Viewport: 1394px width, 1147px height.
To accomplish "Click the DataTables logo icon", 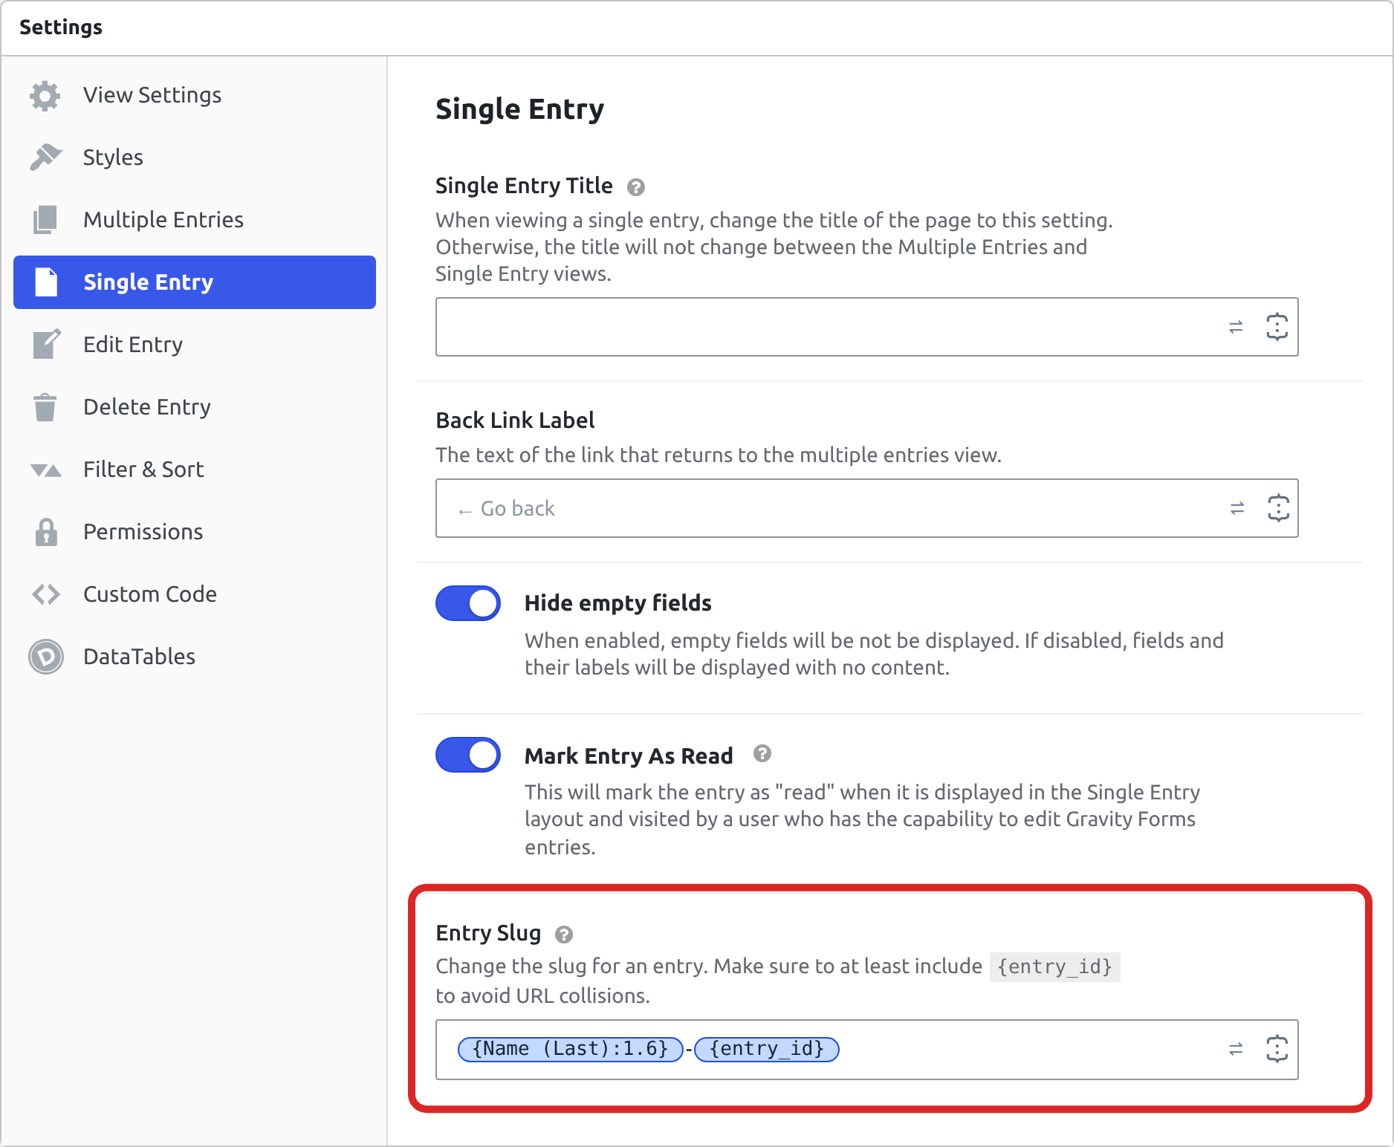I will 46,657.
